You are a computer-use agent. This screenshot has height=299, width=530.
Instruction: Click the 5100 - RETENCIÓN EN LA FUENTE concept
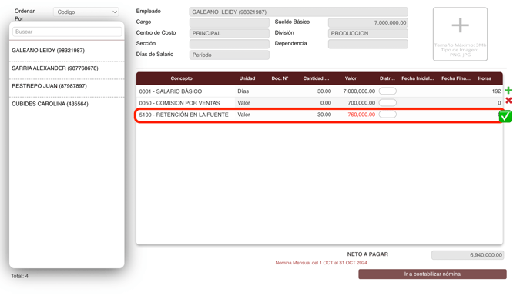pos(183,115)
